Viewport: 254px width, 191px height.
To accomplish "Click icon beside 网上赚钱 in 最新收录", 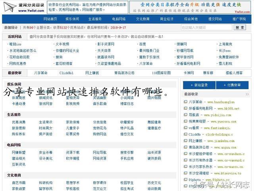I will click(x=185, y=141).
